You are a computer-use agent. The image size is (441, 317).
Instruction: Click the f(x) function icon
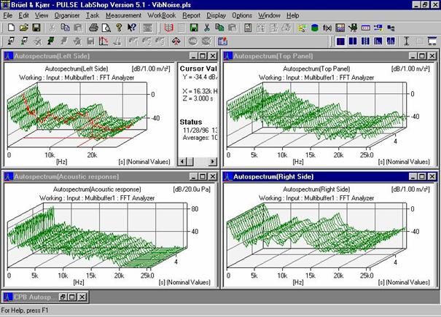[327, 28]
